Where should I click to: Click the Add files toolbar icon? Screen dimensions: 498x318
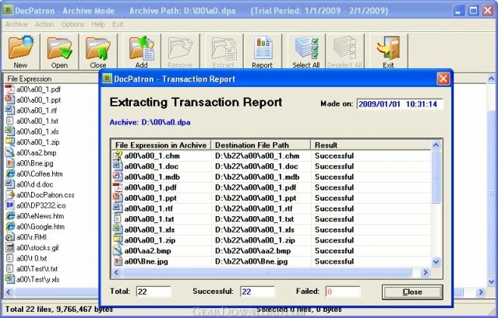click(141, 48)
